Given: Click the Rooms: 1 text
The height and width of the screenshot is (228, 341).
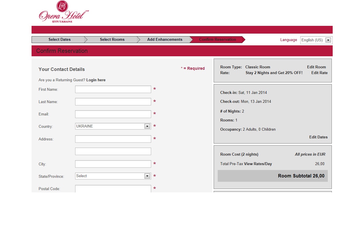Looking at the screenshot, I should [x=229, y=120].
